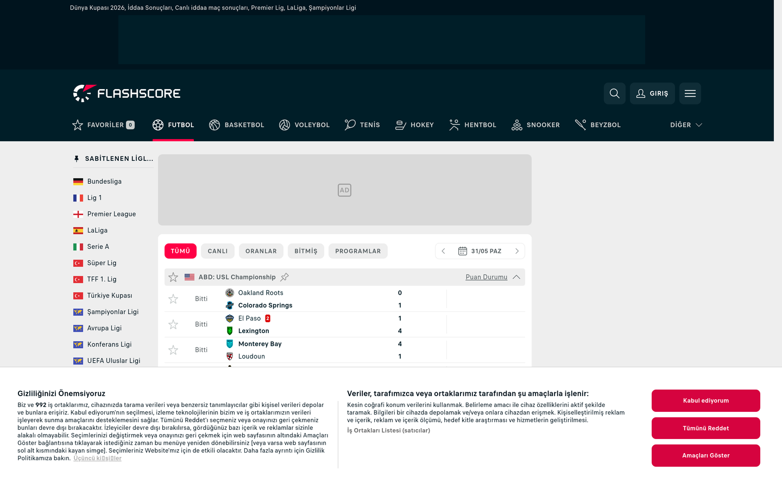Open the search magnifier icon
782x489 pixels.
614,93
